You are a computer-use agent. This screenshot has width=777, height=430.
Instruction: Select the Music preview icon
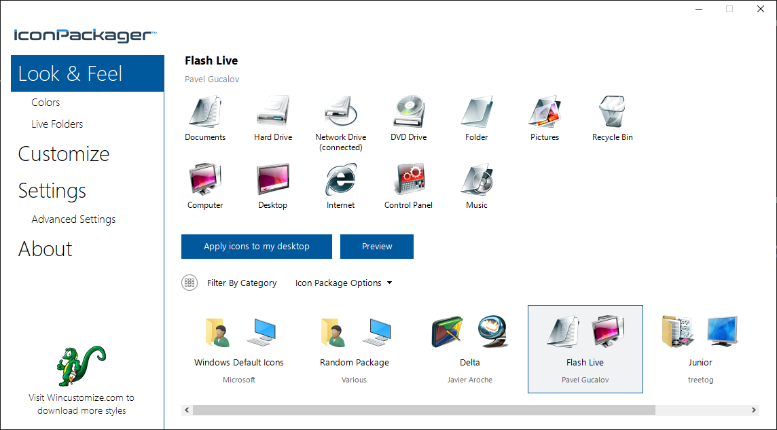point(477,180)
